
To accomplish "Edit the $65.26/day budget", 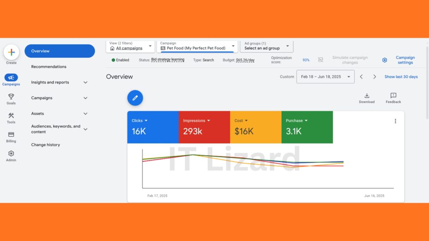I will [246, 60].
